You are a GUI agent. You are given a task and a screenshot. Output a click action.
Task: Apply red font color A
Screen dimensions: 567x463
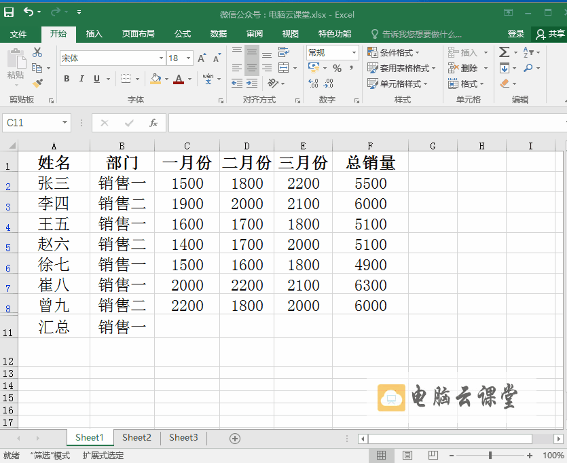pyautogui.click(x=179, y=79)
